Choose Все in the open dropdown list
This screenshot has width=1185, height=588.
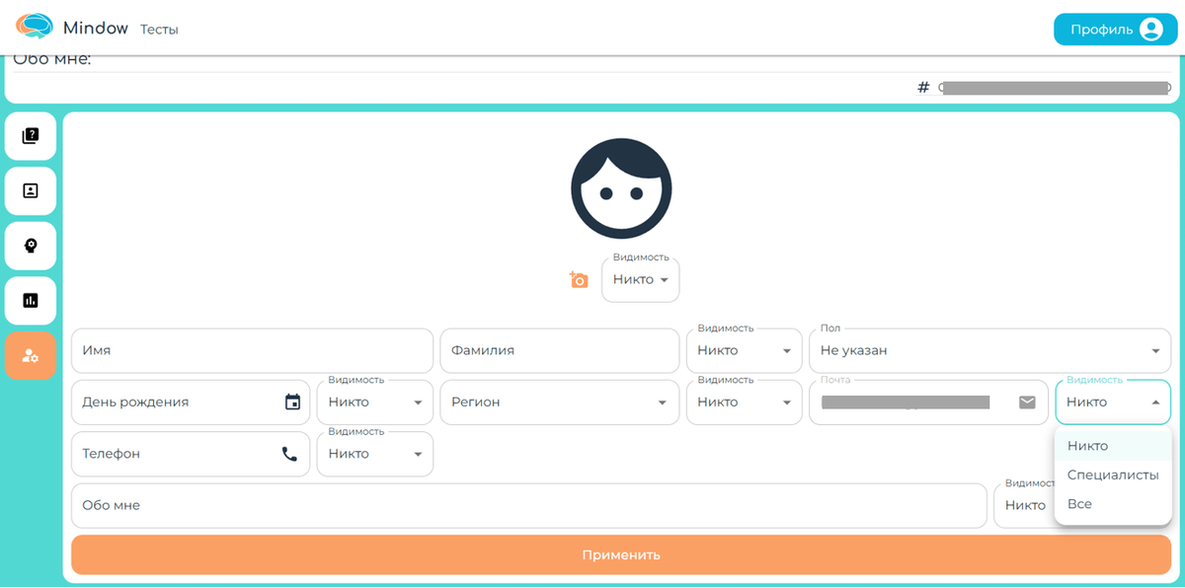(1113, 504)
